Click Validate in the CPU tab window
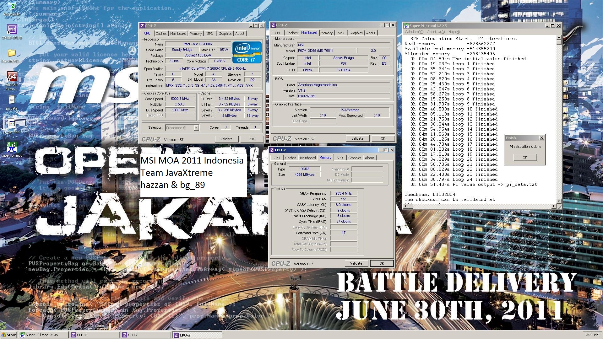603x339 pixels. click(226, 139)
